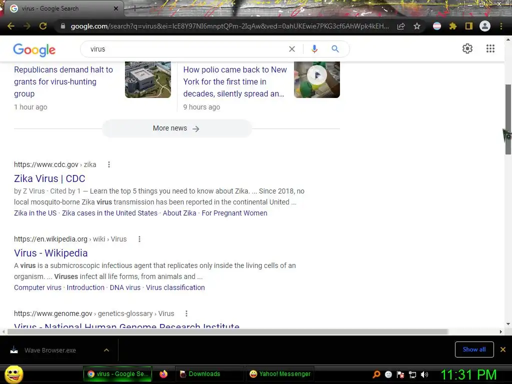Follow Zika cases in the United States link

coord(109,213)
